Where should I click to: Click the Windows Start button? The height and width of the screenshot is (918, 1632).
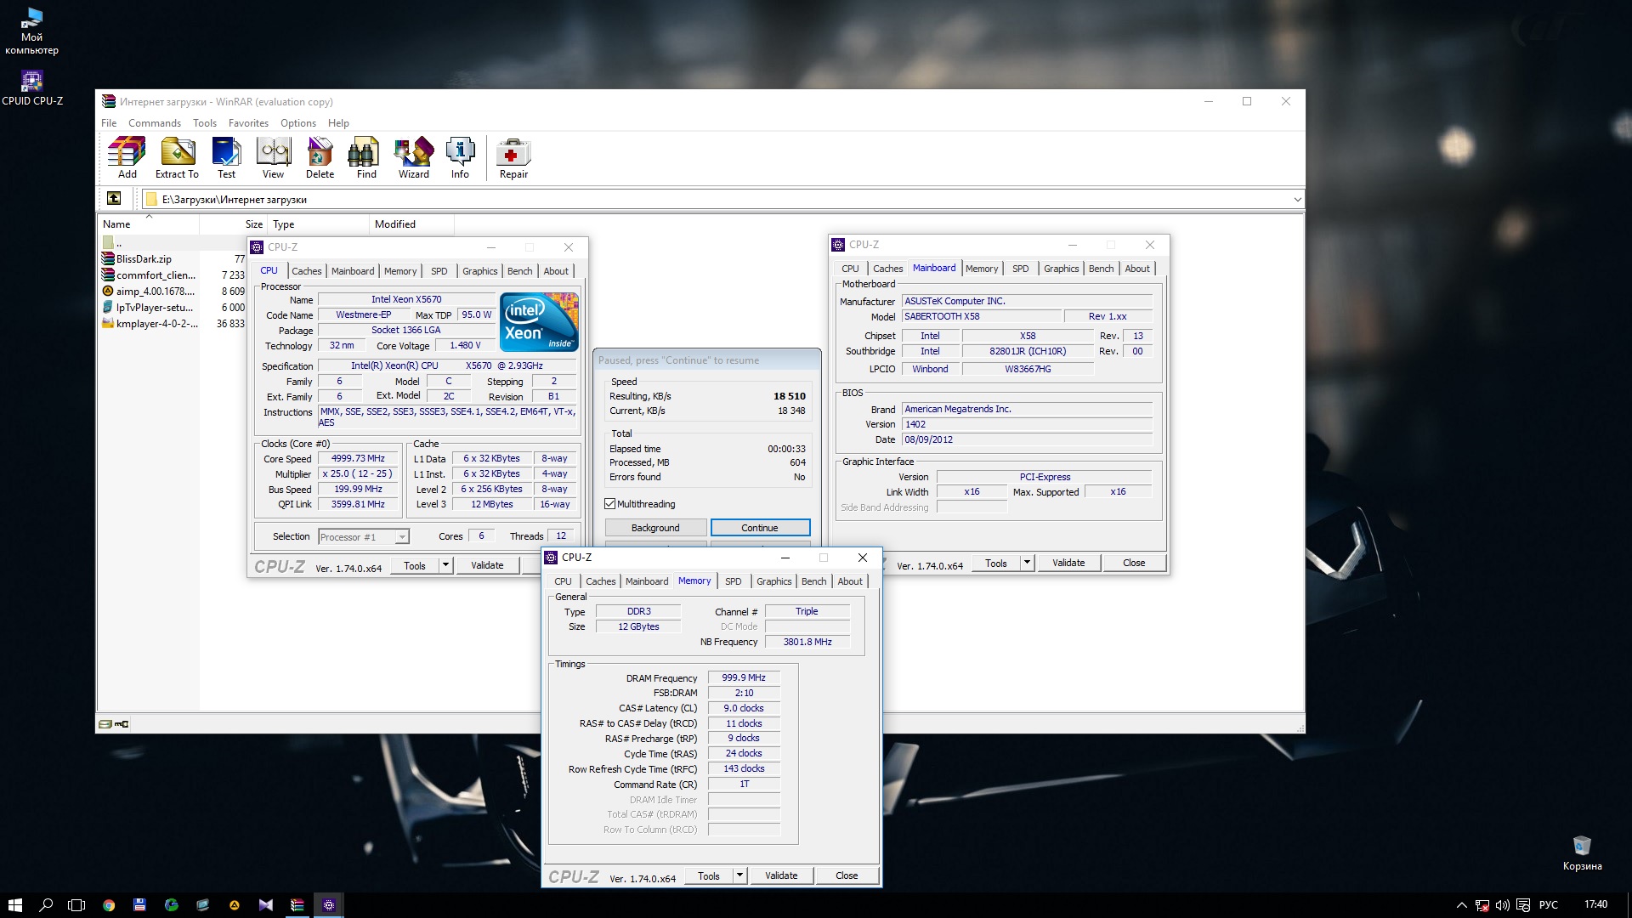14,905
